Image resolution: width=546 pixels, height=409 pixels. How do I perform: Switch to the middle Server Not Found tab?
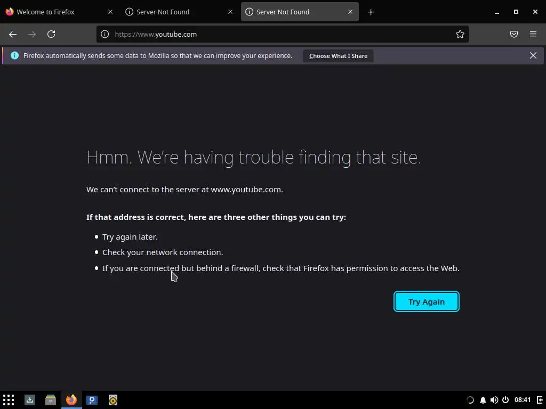(180, 12)
